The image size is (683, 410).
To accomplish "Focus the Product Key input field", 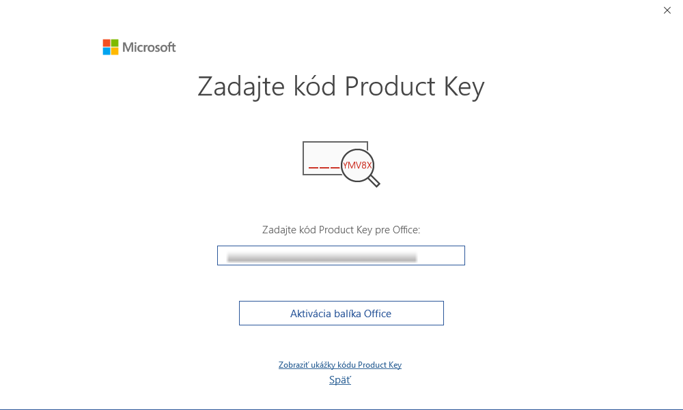I will tap(441, 255).
